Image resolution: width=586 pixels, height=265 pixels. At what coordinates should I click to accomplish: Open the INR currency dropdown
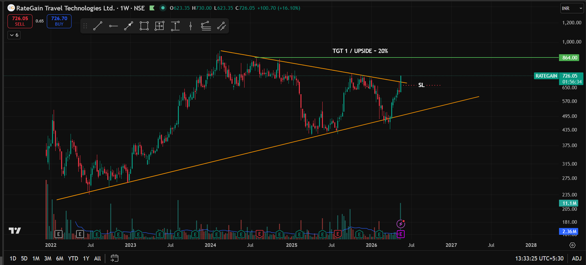pyautogui.click(x=571, y=9)
